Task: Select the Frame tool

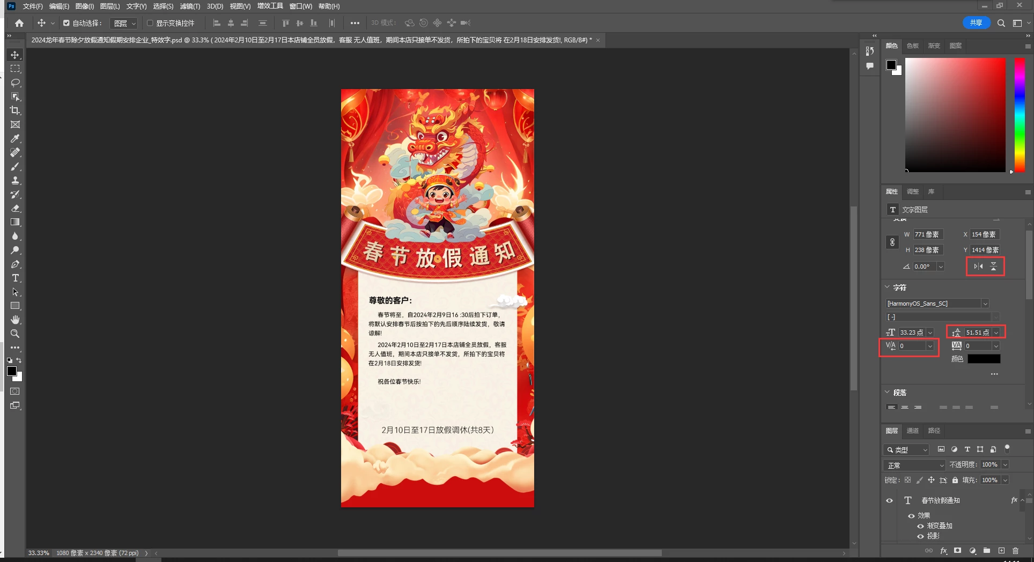Action: pos(15,124)
